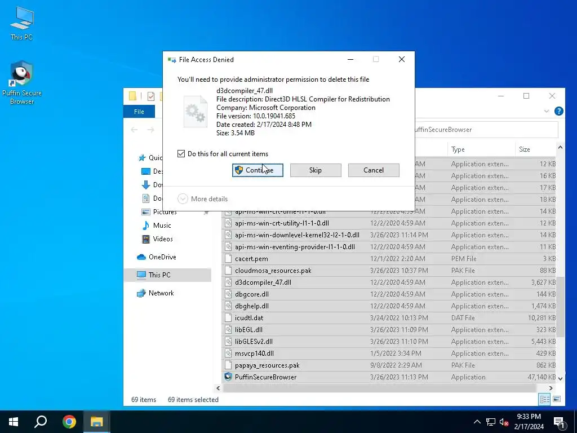Click Explorer help question mark icon
577x433 pixels.
558,111
